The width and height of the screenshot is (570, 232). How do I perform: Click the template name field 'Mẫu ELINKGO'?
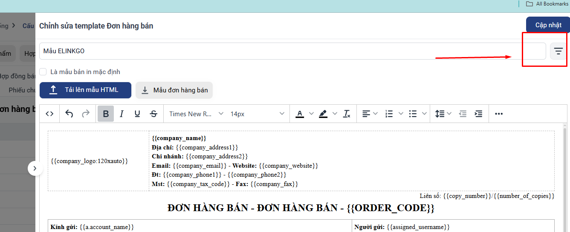click(x=292, y=51)
